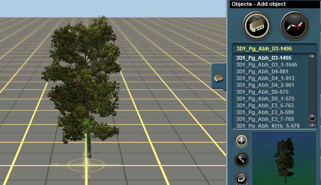Select 3D1_Pg_Abh_D3_1-1645 in the list

click(x=267, y=65)
